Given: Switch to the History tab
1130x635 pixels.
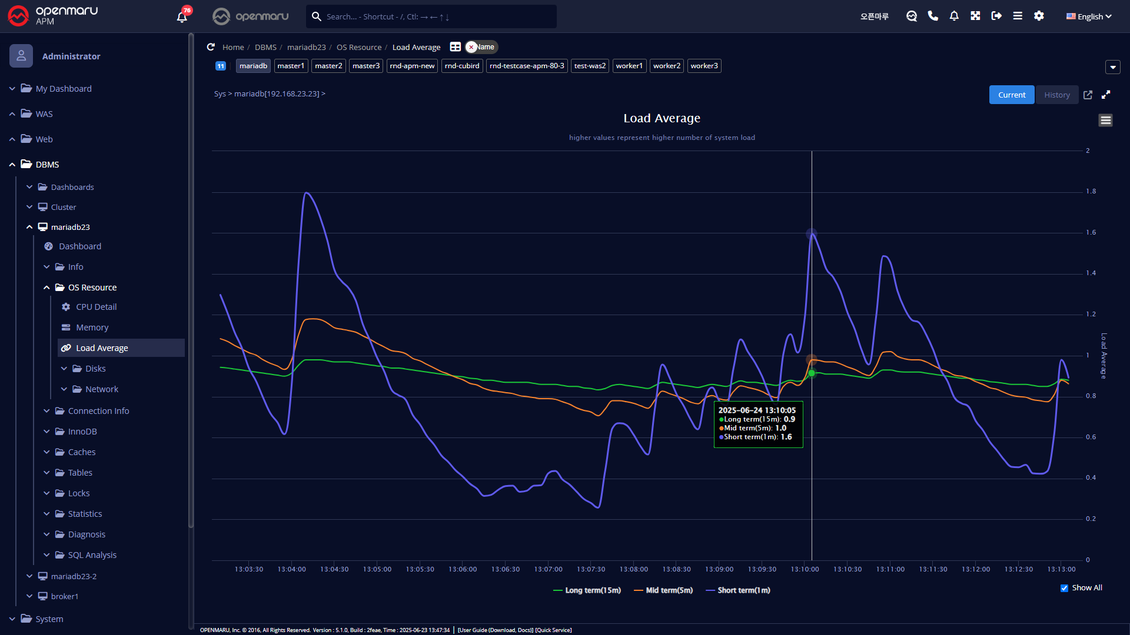Looking at the screenshot, I should [x=1057, y=95].
